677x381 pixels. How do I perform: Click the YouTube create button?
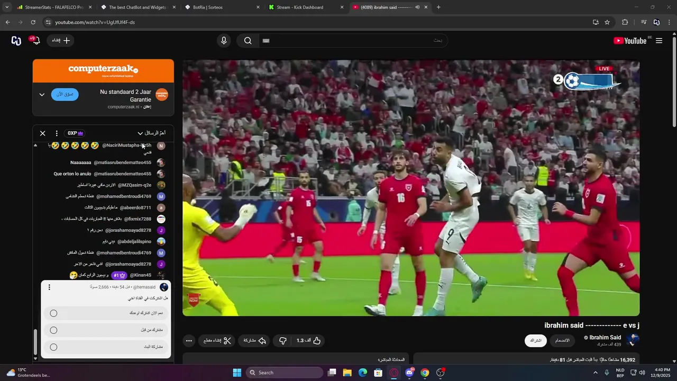pos(61,41)
